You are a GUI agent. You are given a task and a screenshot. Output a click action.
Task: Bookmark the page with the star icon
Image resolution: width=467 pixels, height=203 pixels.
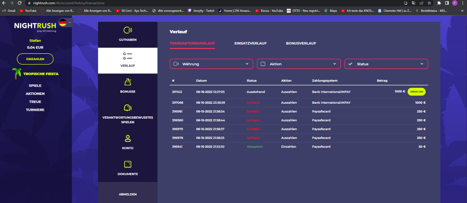(x=429, y=3)
